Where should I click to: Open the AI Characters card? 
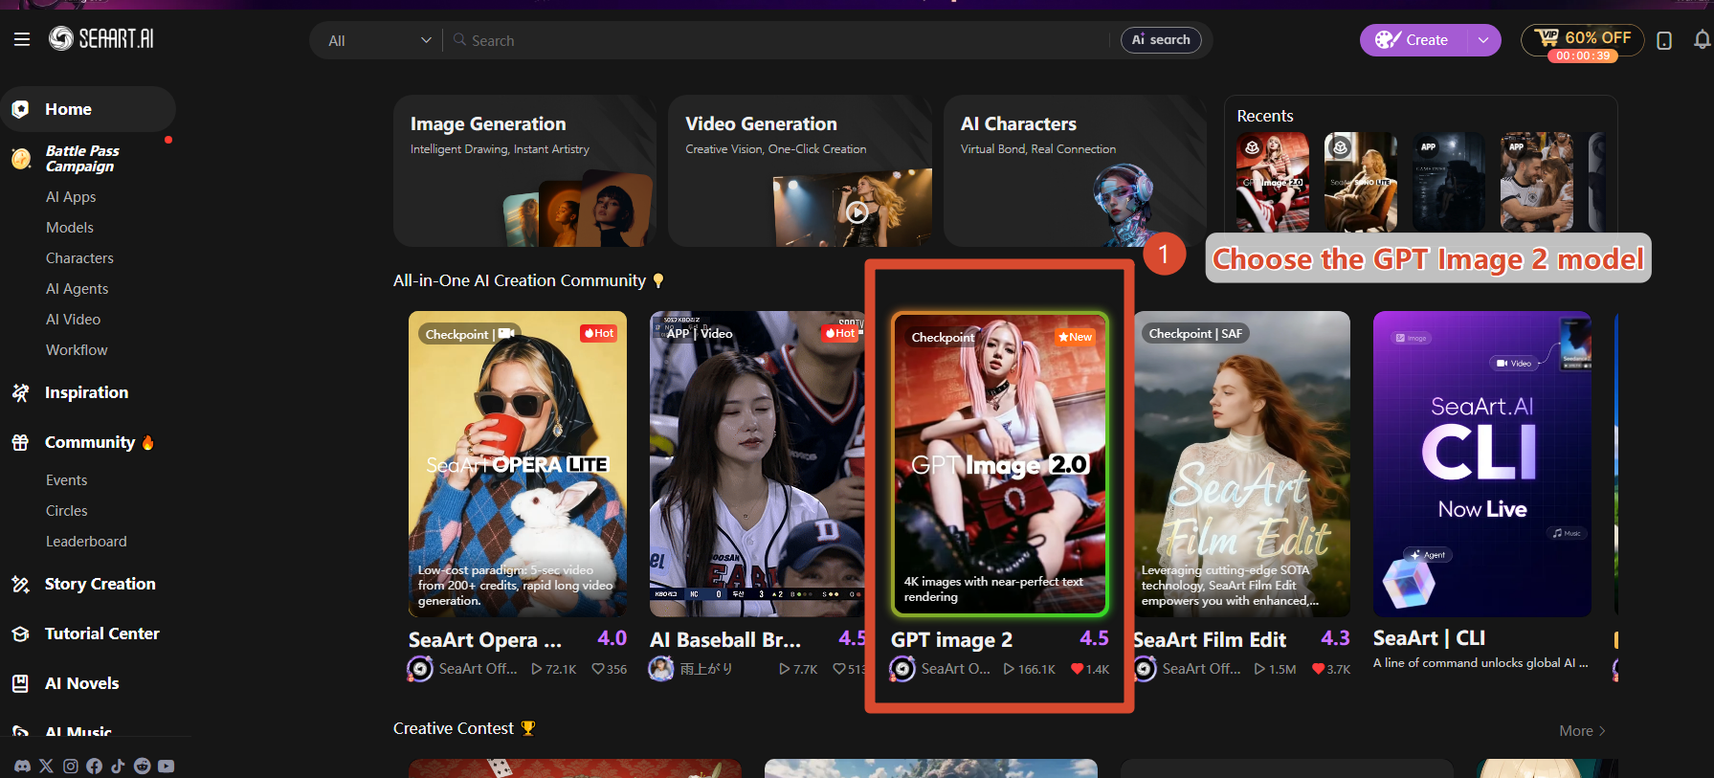[x=1075, y=171]
